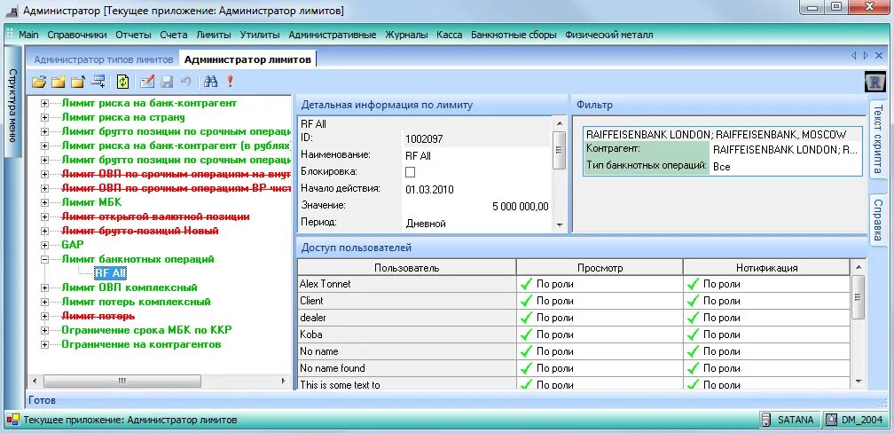This screenshot has height=433, width=894.
Task: Click the tree scroll right arrow
Action: (284, 381)
